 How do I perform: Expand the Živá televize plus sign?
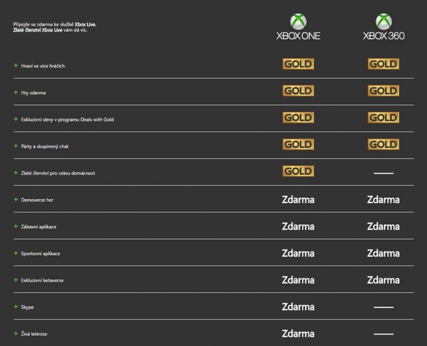(16, 334)
